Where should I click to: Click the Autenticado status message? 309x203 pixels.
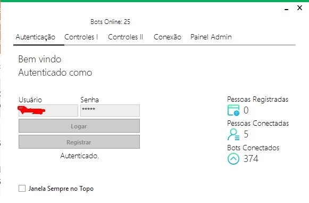click(79, 156)
